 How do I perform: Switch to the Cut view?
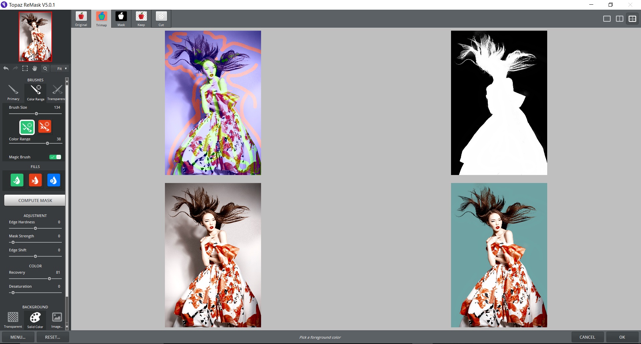(x=161, y=19)
